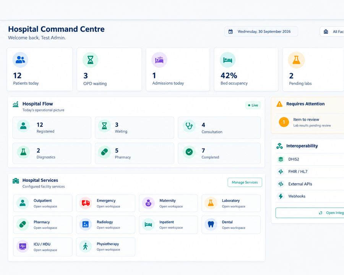Select the Item to review alert
This screenshot has height=275, width=344.
point(310,122)
